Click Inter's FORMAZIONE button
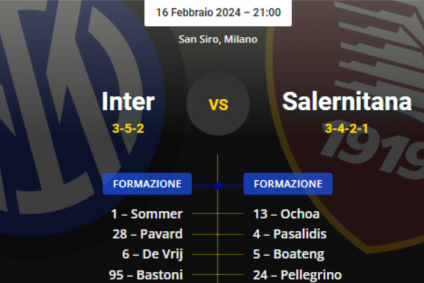 147,184
